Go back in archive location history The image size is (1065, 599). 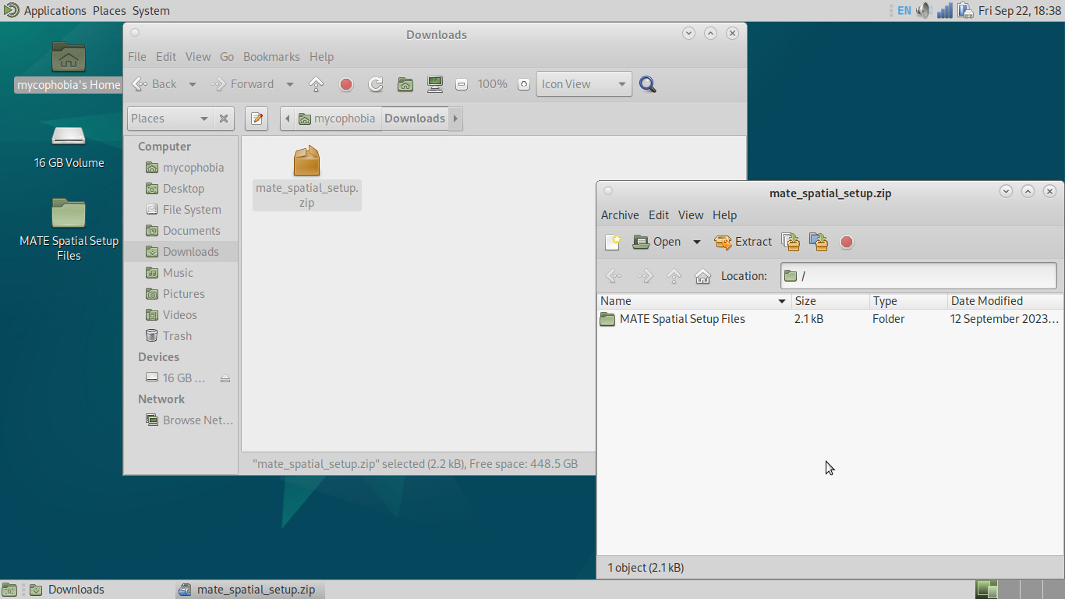point(614,276)
